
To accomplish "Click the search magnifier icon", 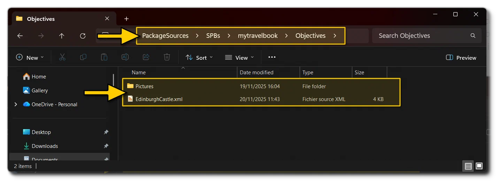I will point(473,36).
